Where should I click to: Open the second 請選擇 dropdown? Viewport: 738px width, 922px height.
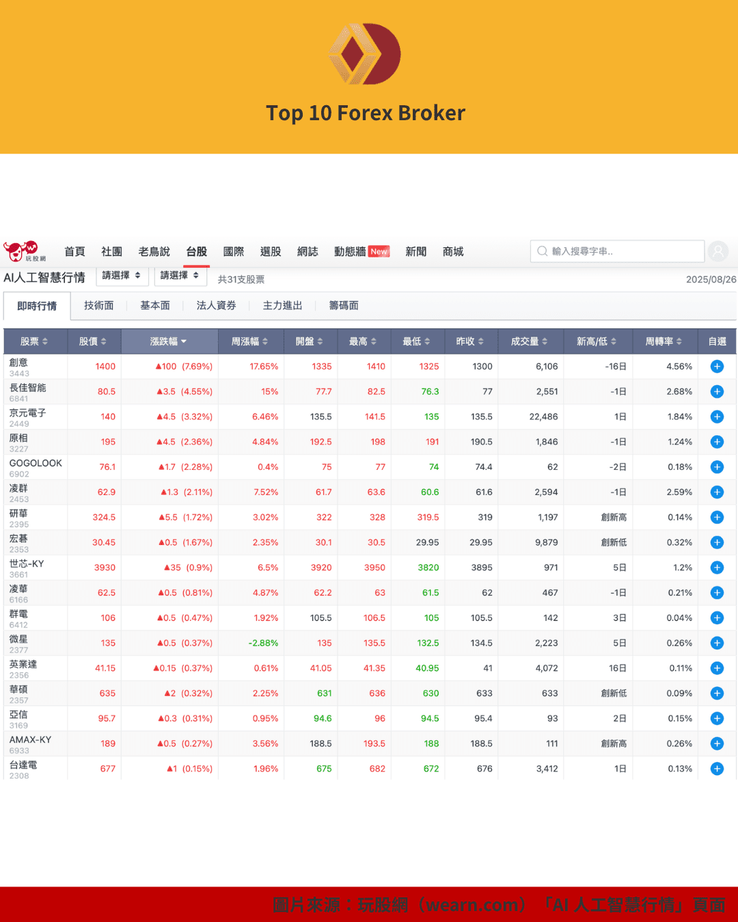180,276
